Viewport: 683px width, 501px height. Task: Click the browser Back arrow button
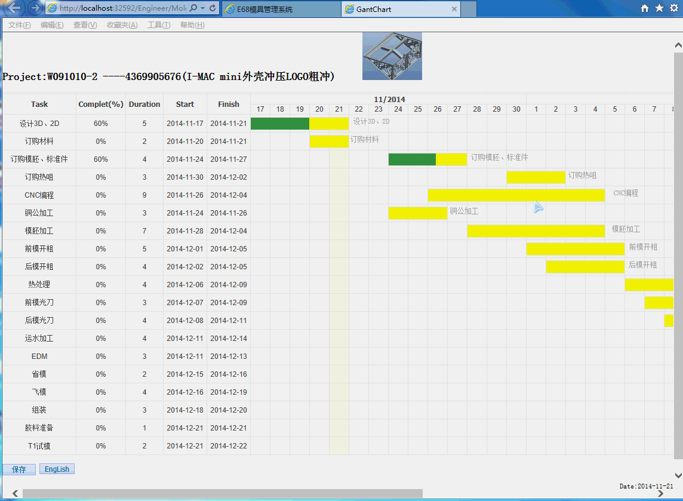14,8
